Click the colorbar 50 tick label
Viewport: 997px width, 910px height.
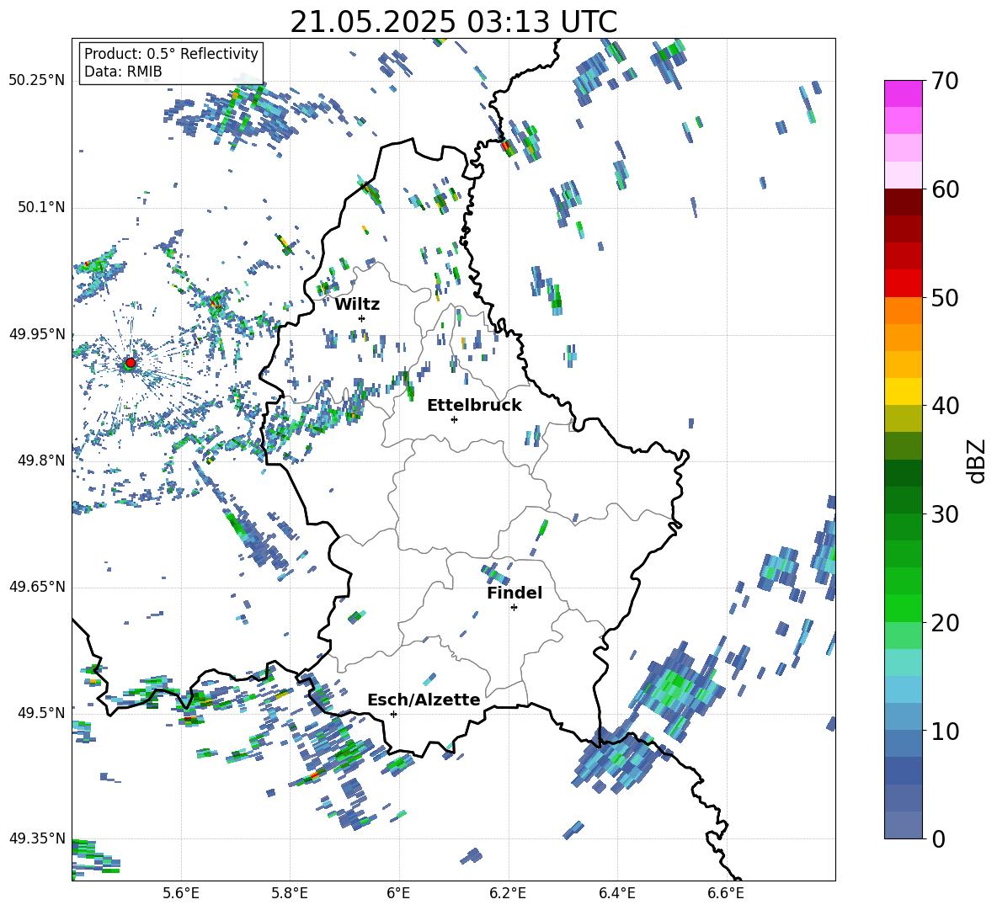point(945,297)
